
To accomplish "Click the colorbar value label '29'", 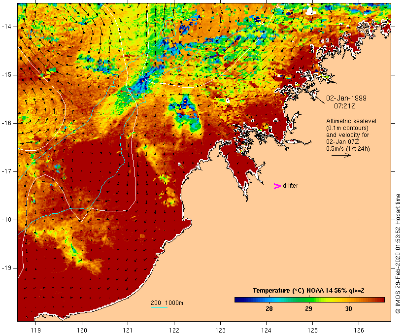I will (309, 308).
